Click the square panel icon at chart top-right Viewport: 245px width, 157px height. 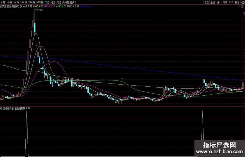pyautogui.click(x=243, y=6)
